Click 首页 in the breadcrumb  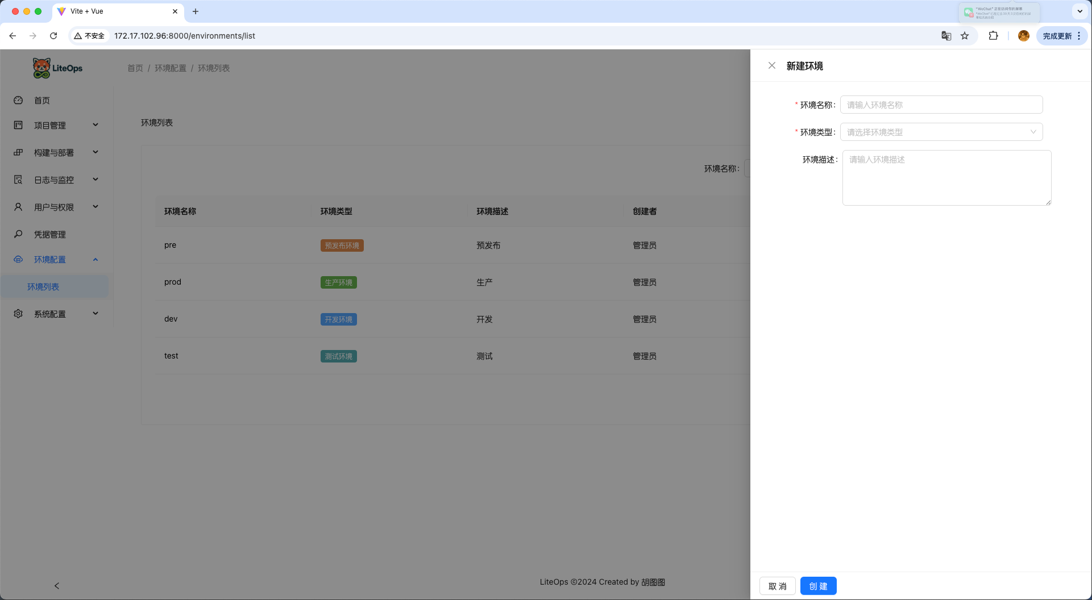click(x=135, y=68)
